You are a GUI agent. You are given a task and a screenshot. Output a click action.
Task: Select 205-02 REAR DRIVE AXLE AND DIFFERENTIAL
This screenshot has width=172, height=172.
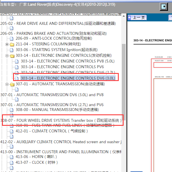pyautogui.click(x=58, y=23)
